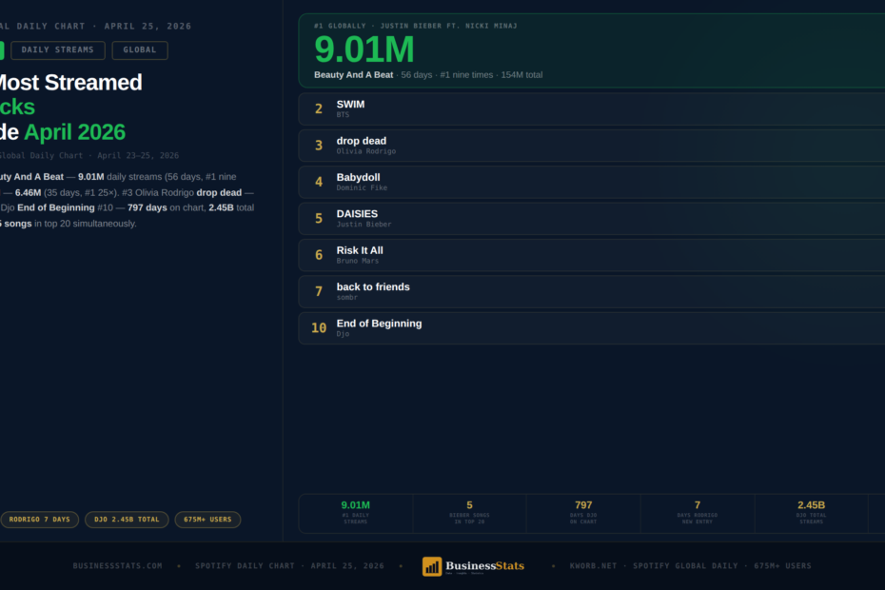Viewport: 885px width, 590px height.
Task: Click the rank number 2 in chart list
Action: click(x=319, y=109)
